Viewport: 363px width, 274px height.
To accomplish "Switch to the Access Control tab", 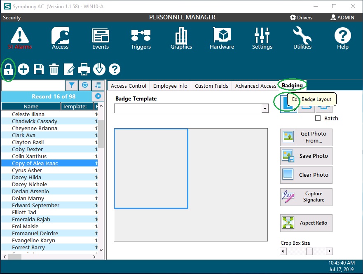I will coord(129,86).
